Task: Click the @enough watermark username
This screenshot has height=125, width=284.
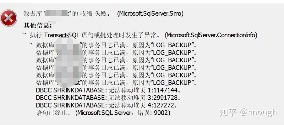Action: (x=258, y=112)
